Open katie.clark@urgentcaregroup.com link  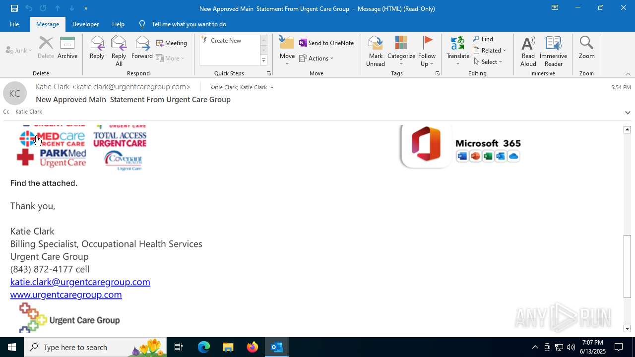80,282
